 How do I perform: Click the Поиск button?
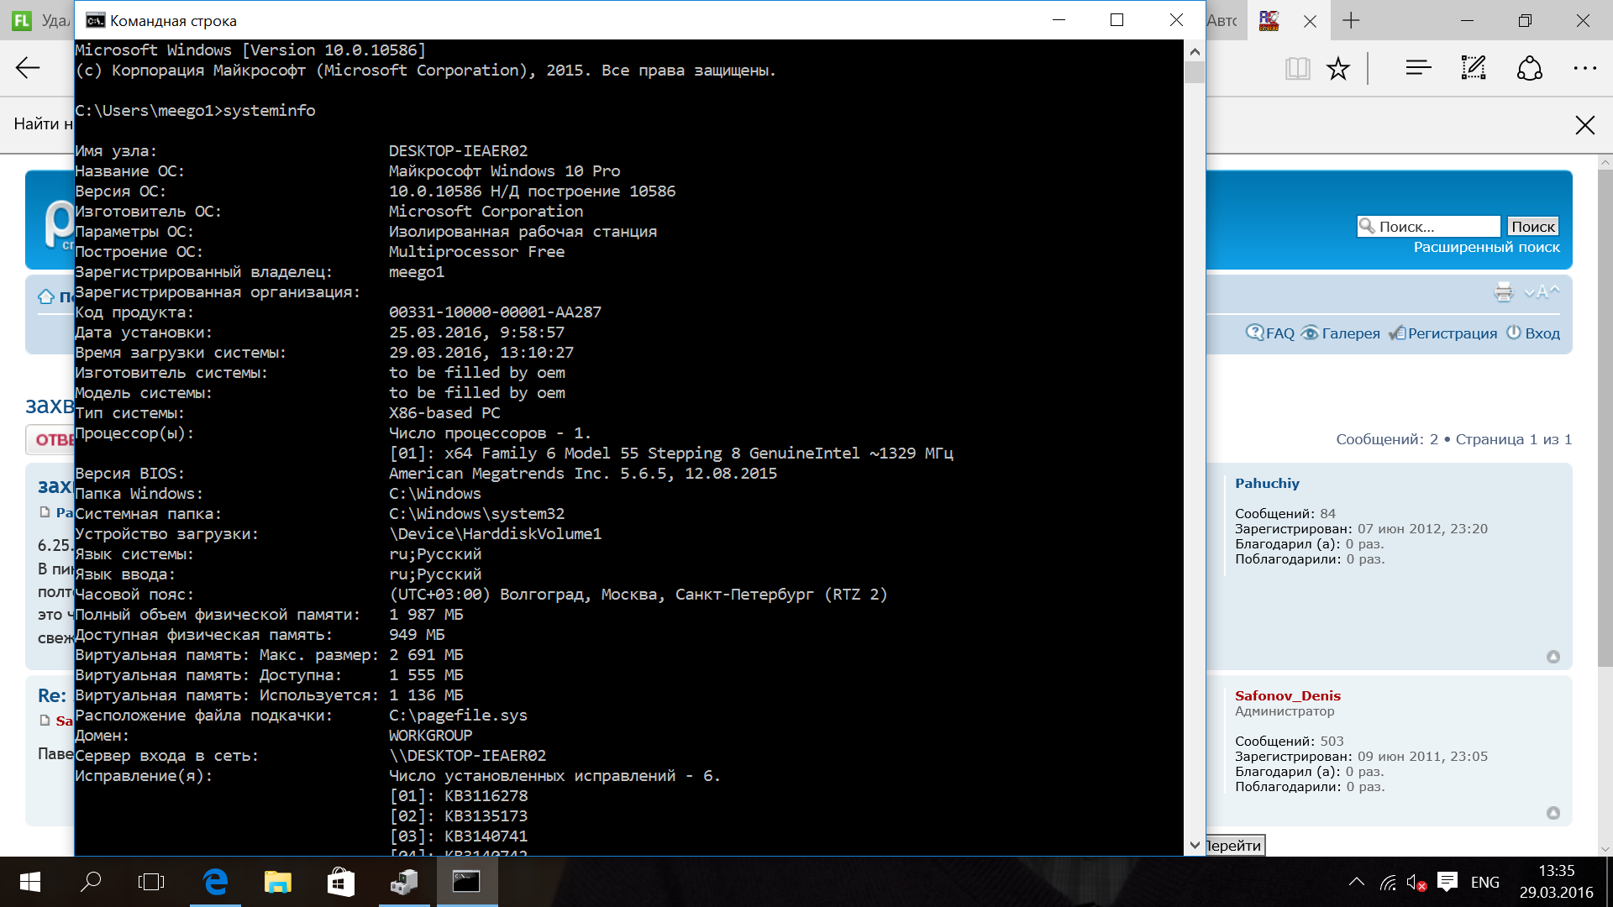pos(1532,227)
